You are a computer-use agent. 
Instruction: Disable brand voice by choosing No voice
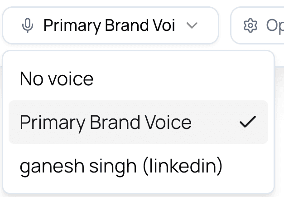point(57,79)
